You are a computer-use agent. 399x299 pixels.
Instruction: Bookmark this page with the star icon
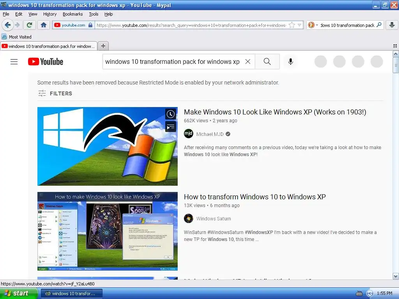[x=292, y=25]
